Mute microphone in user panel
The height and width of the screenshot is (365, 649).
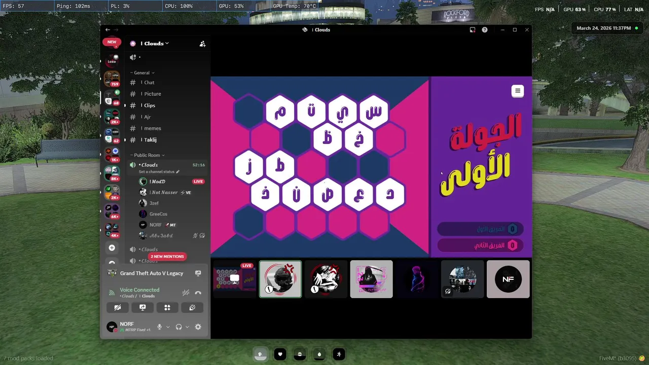159,327
